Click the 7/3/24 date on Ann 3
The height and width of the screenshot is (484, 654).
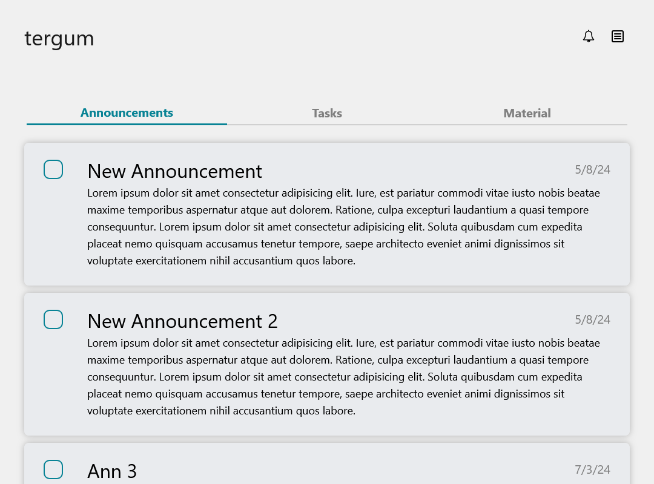tap(592, 469)
